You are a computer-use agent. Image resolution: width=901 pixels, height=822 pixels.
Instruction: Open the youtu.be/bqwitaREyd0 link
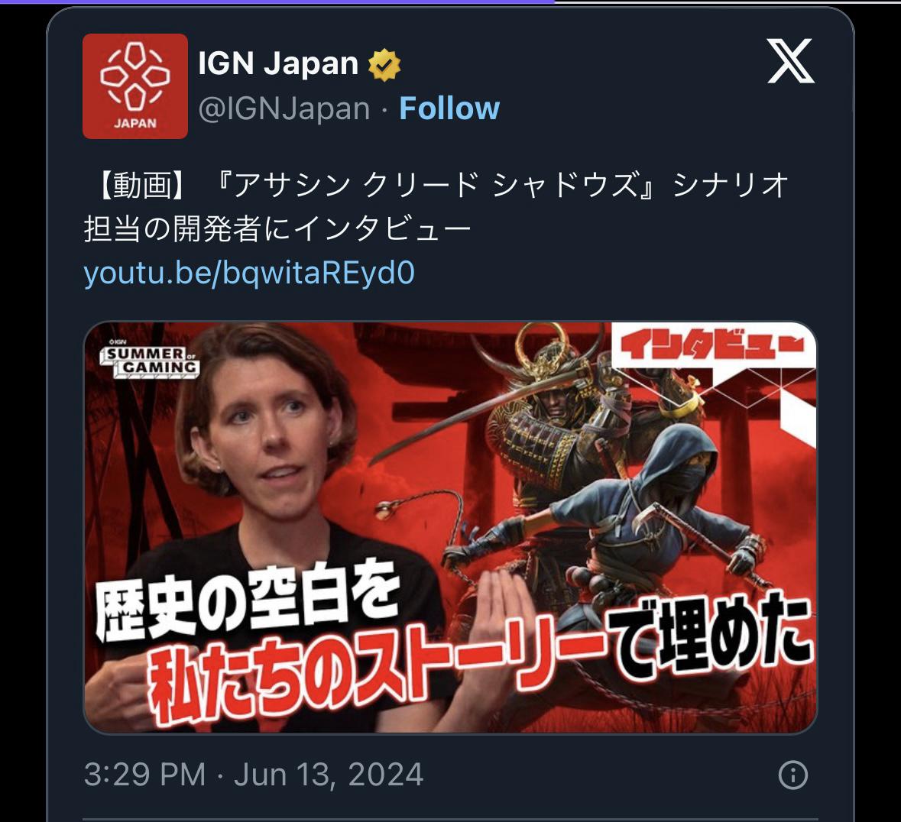[x=249, y=272]
